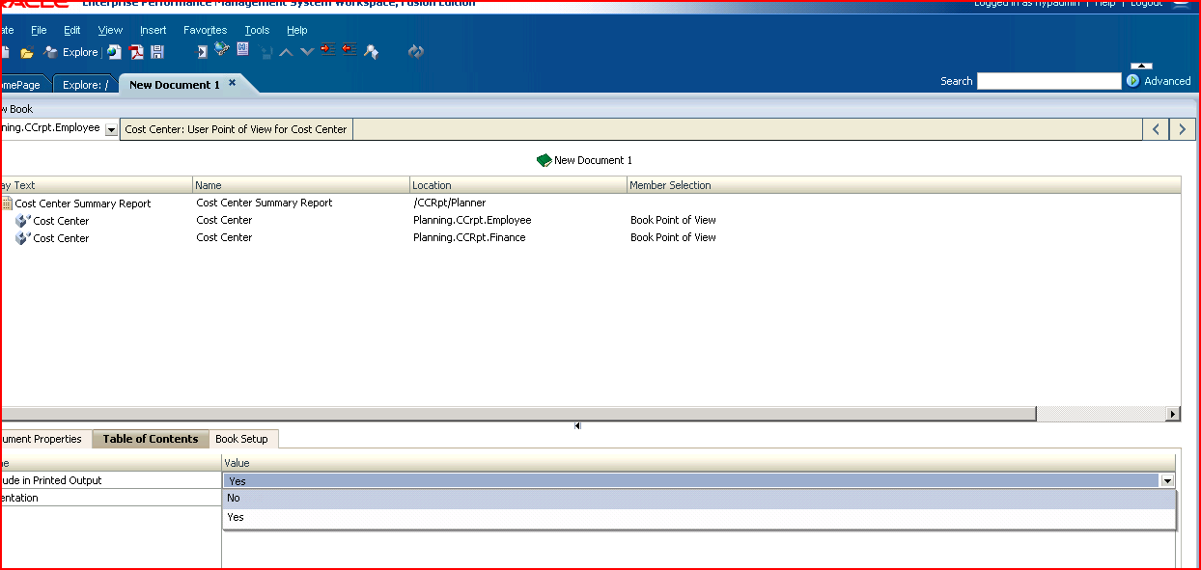Click the Save floppy disk icon

[157, 52]
